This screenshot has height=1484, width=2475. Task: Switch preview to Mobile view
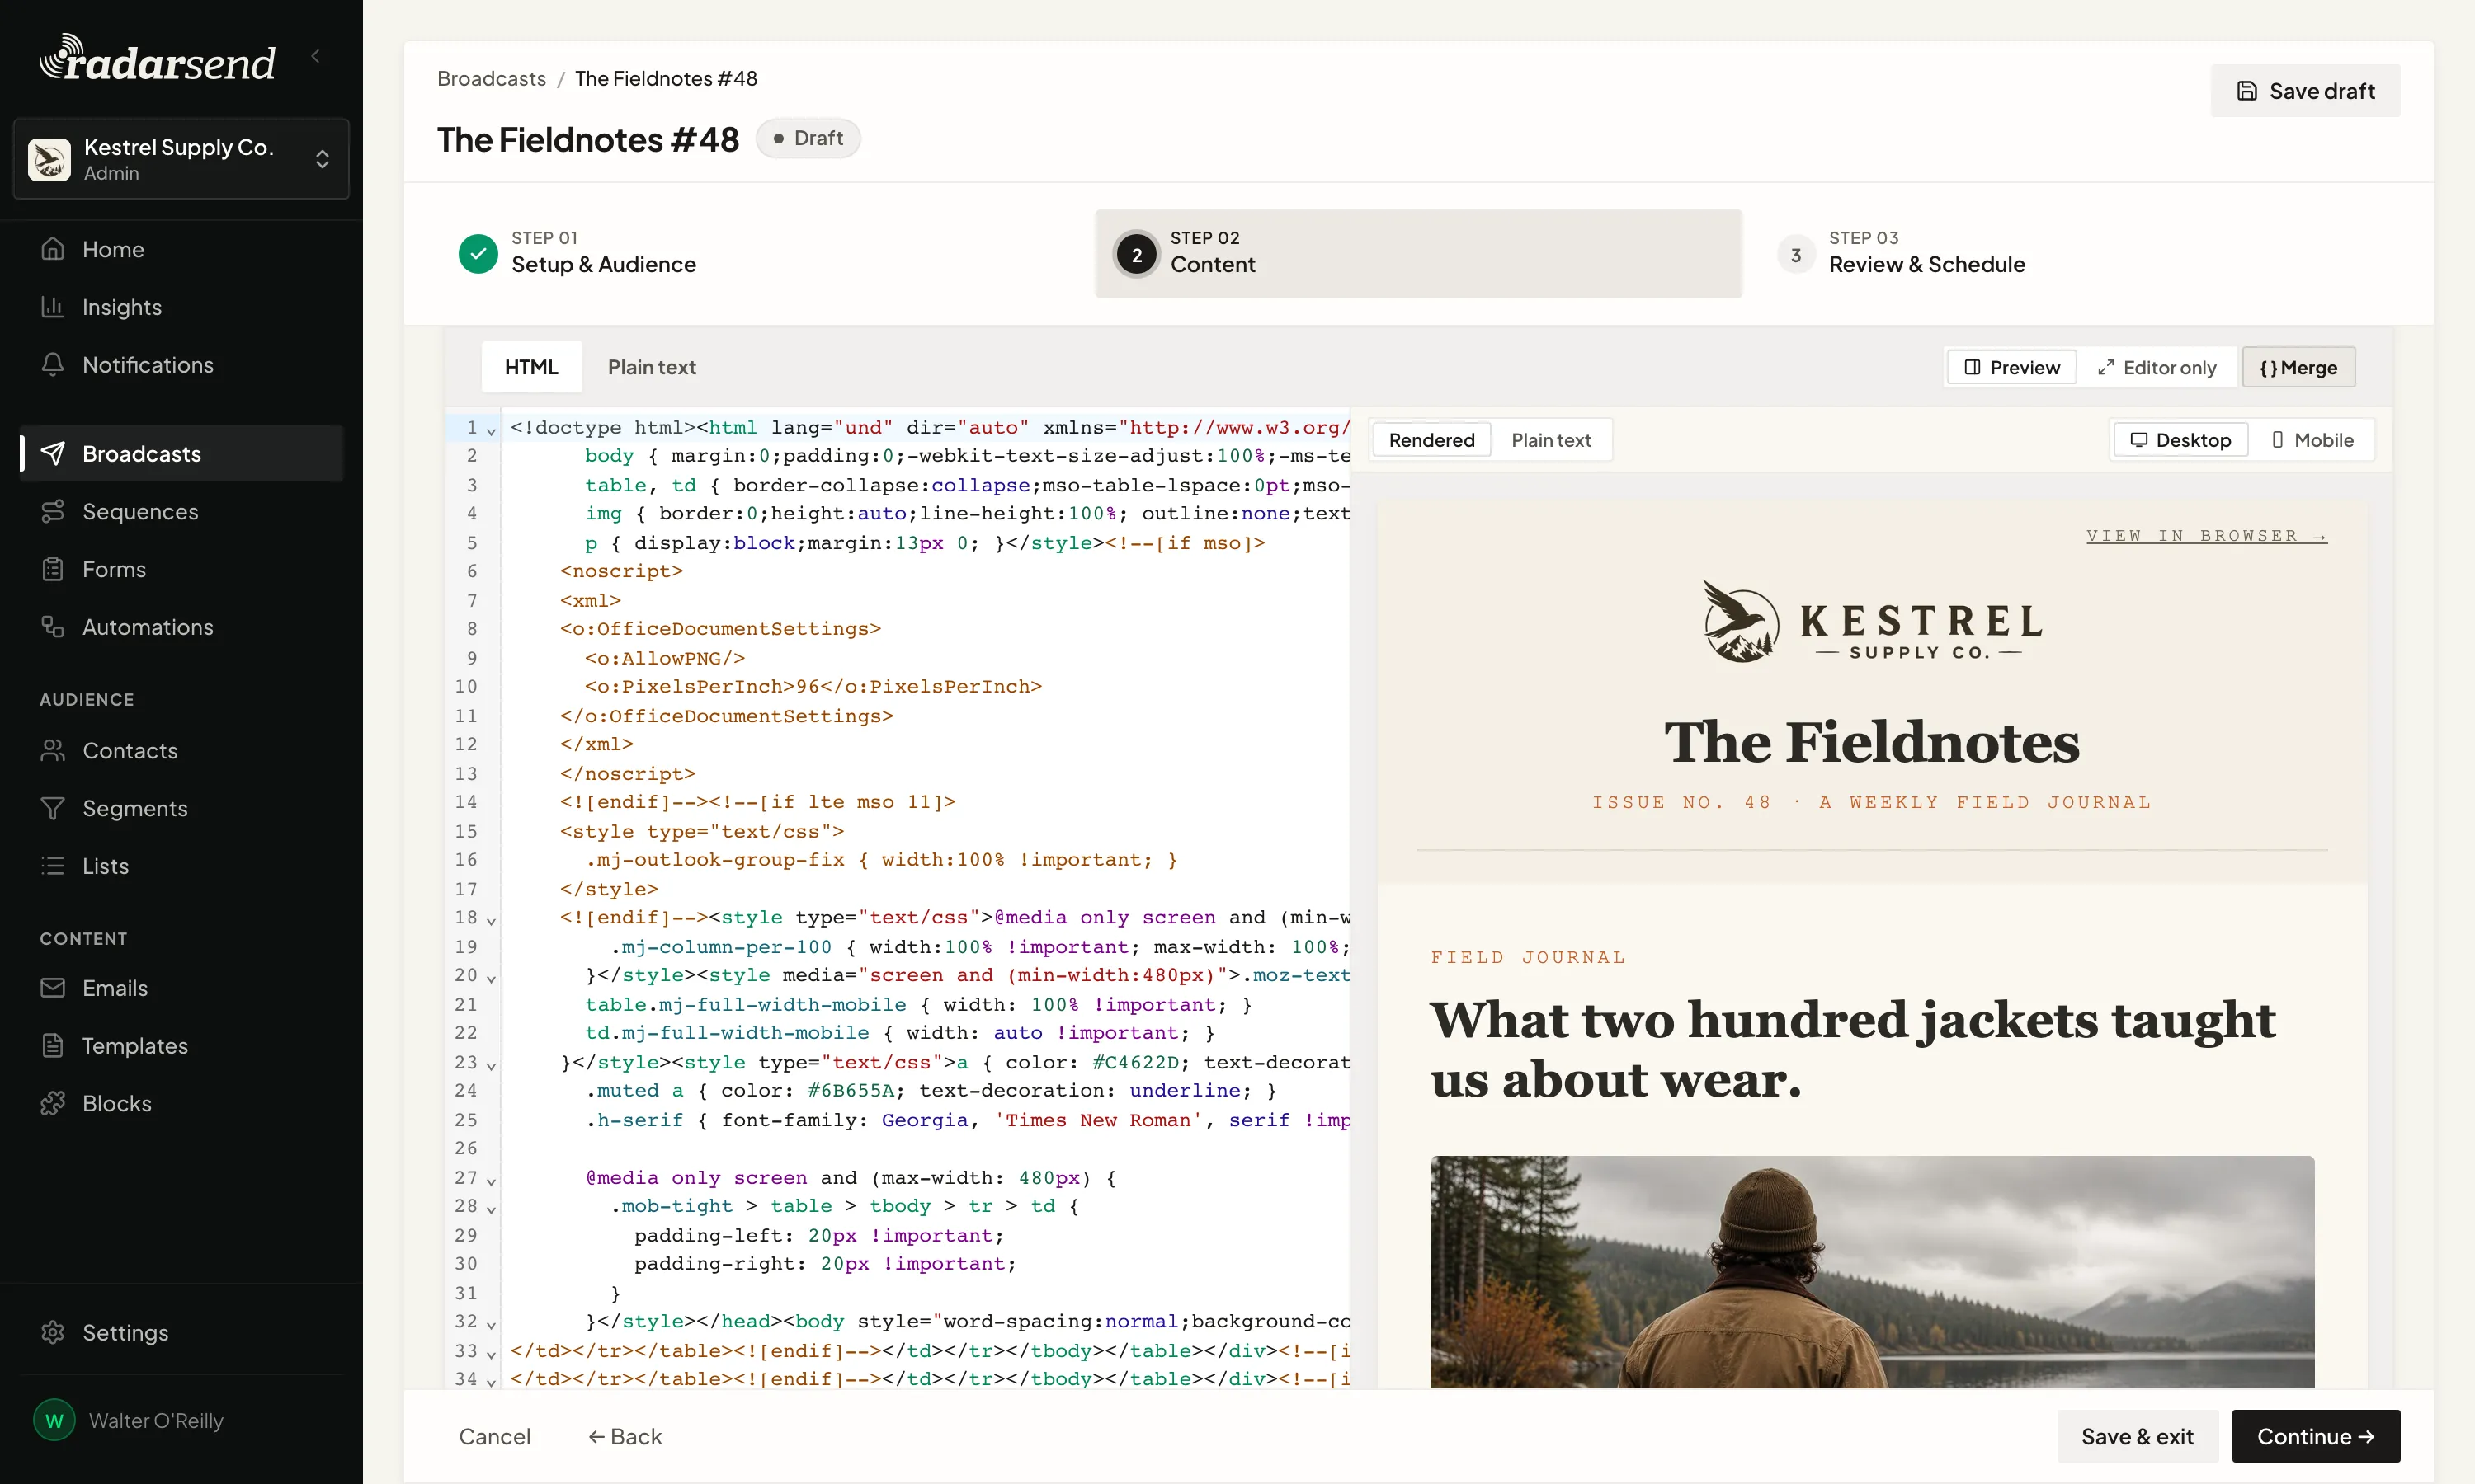[x=2312, y=440]
